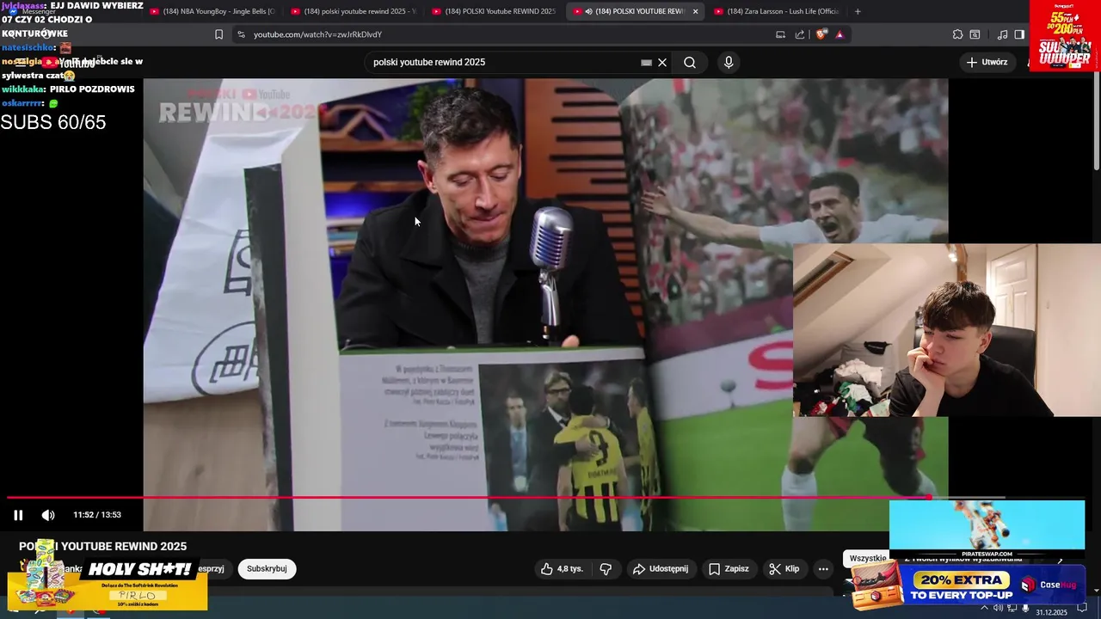Open the taskbar clock showing 31.12.2025
The width and height of the screenshot is (1101, 619).
tap(1051, 612)
